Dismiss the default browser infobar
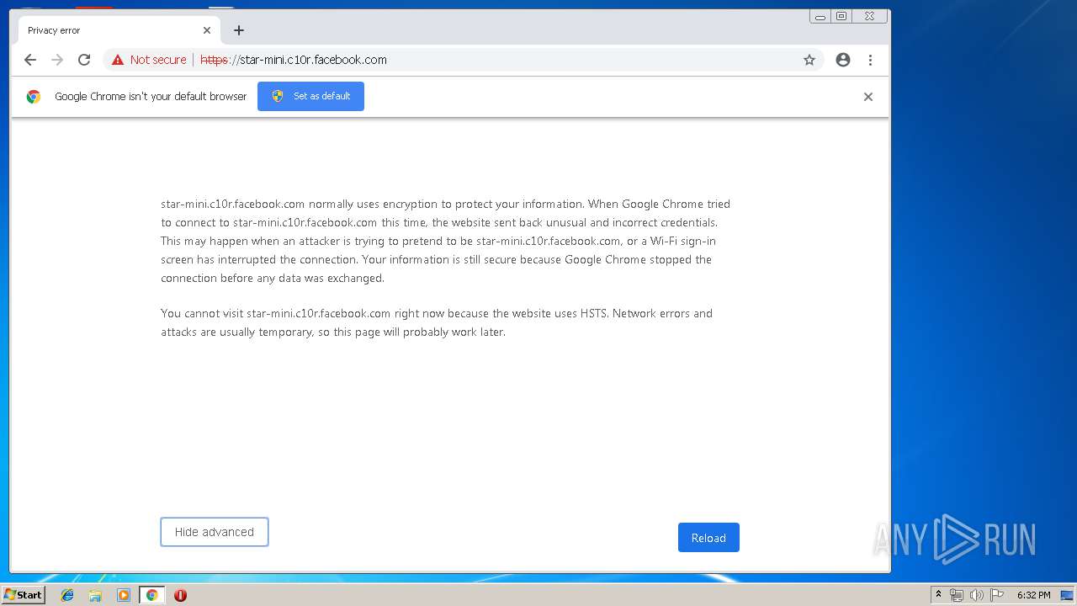Image resolution: width=1077 pixels, height=606 pixels. coord(868,97)
